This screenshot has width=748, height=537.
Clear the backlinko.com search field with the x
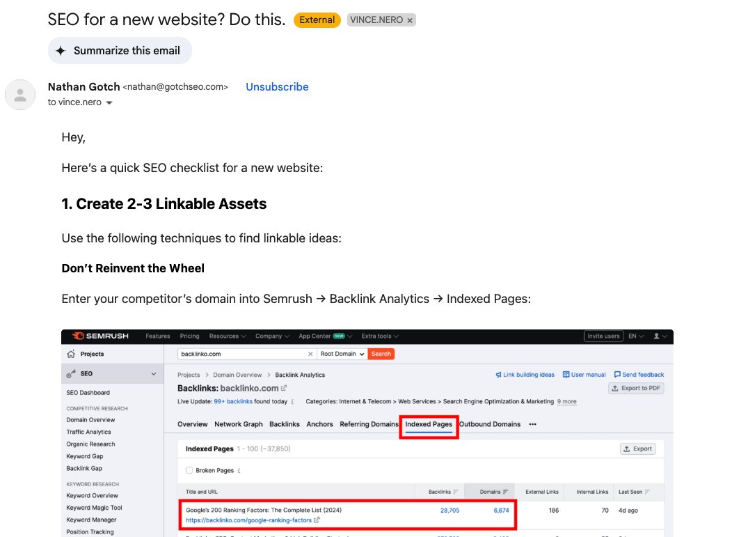click(310, 354)
